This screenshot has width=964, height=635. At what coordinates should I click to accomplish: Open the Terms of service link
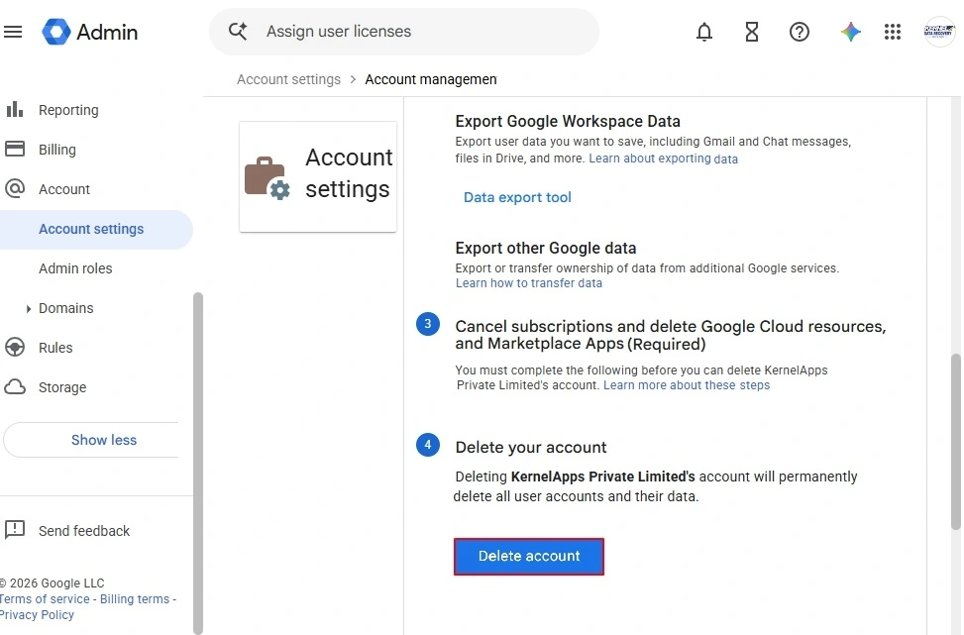point(45,598)
